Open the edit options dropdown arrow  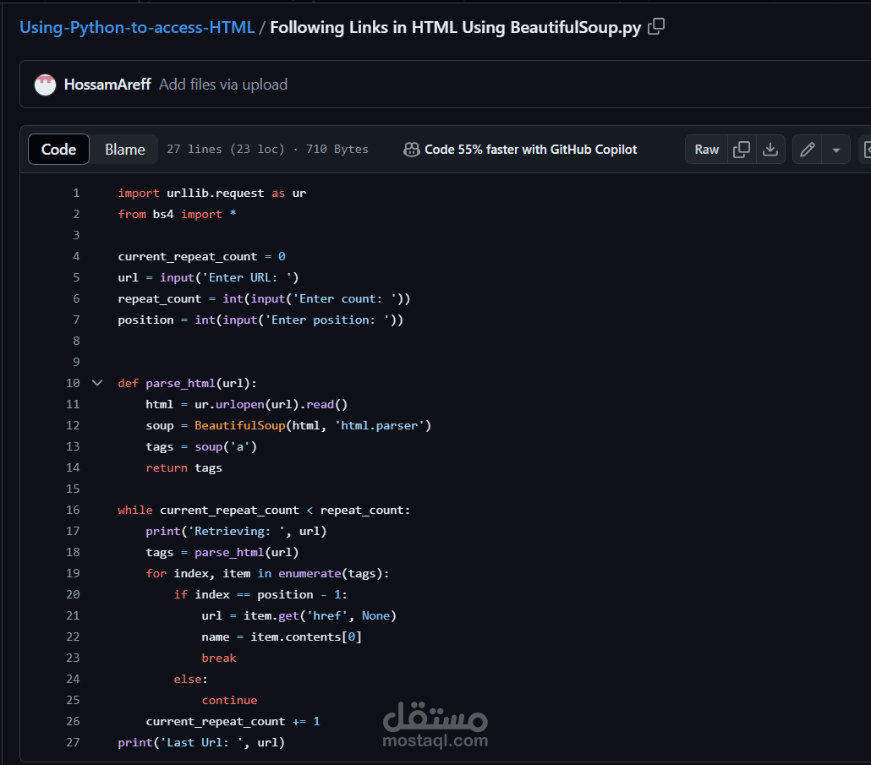coord(836,150)
